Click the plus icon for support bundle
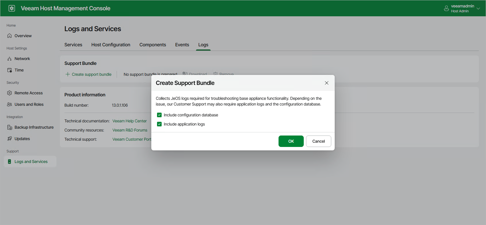The width and height of the screenshot is (486, 225). [68, 74]
